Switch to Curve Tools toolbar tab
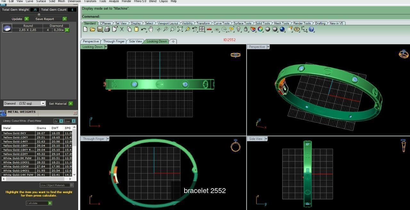410x210 pixels. tap(221, 23)
